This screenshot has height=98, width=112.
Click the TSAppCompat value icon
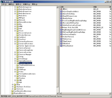click(61, 41)
